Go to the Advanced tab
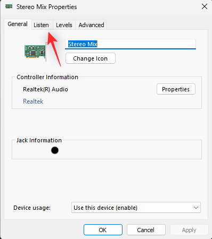 tap(91, 25)
